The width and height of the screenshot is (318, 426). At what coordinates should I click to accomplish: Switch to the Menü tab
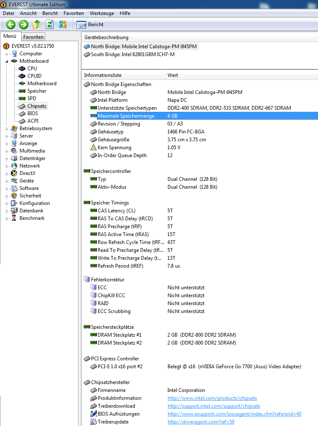[10, 36]
